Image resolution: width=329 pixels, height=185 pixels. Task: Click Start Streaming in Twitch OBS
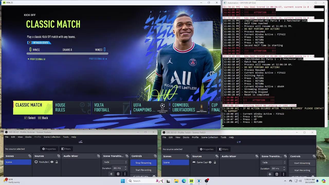pos(302,163)
